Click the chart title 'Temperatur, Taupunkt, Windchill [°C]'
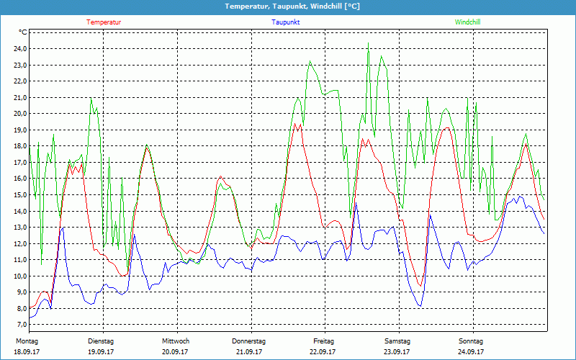The width and height of the screenshot is (576, 360). [x=292, y=6]
